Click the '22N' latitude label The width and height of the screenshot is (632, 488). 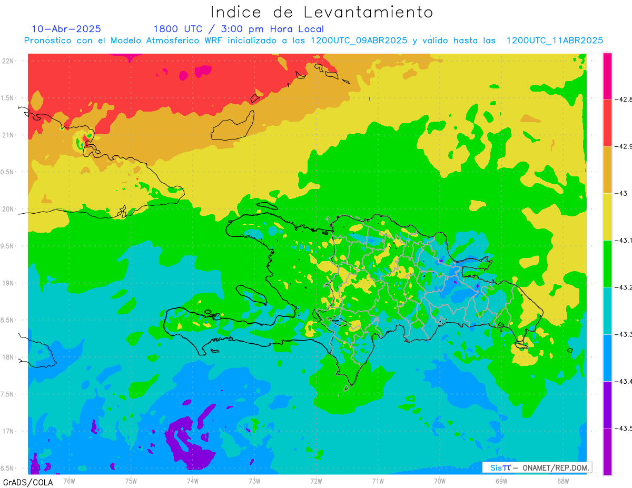(9, 61)
